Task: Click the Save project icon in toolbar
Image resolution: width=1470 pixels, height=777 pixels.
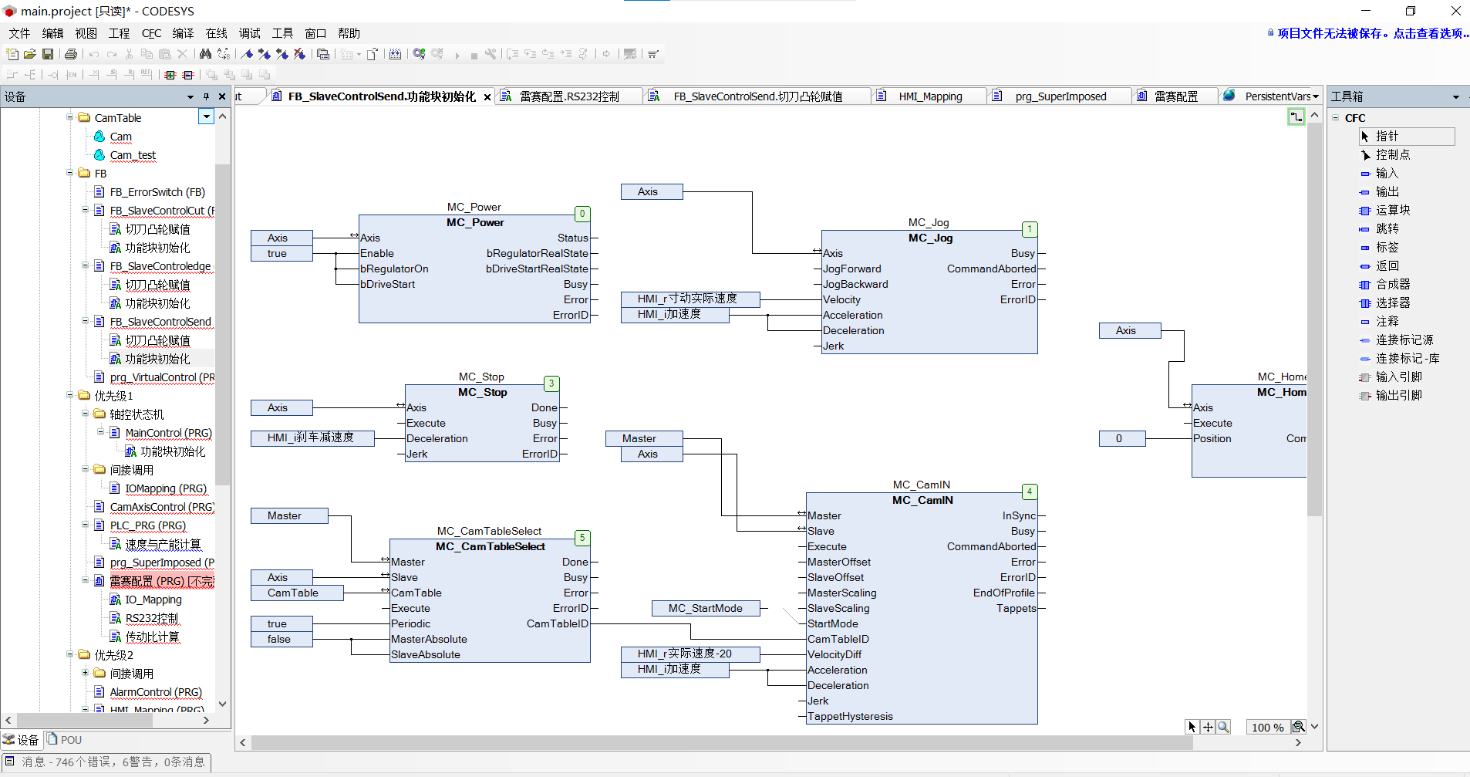Action: pyautogui.click(x=48, y=54)
